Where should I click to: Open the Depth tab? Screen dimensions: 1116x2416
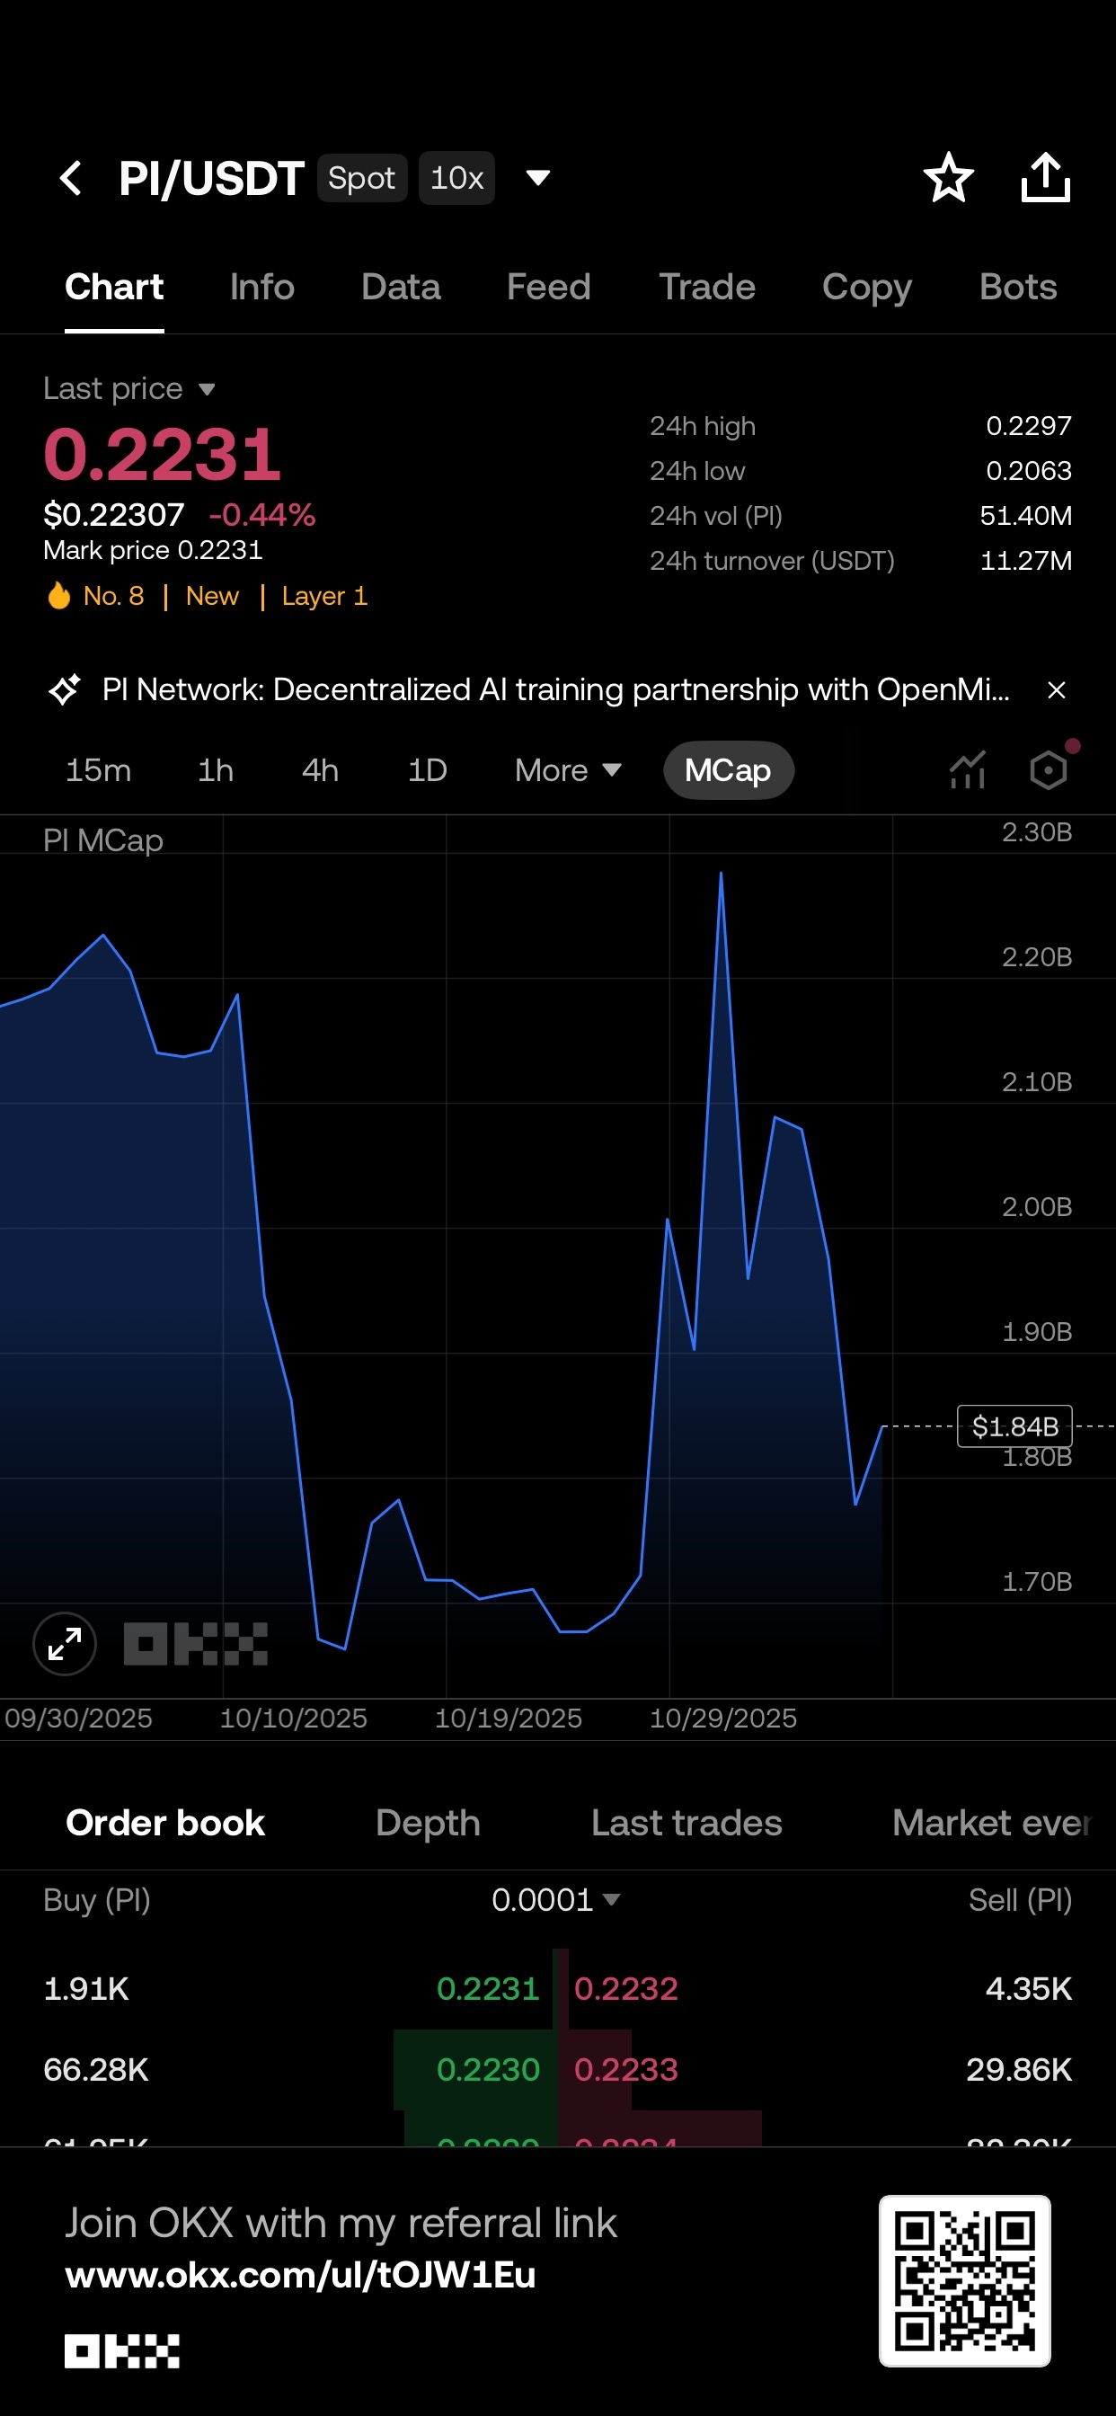pyautogui.click(x=428, y=1822)
